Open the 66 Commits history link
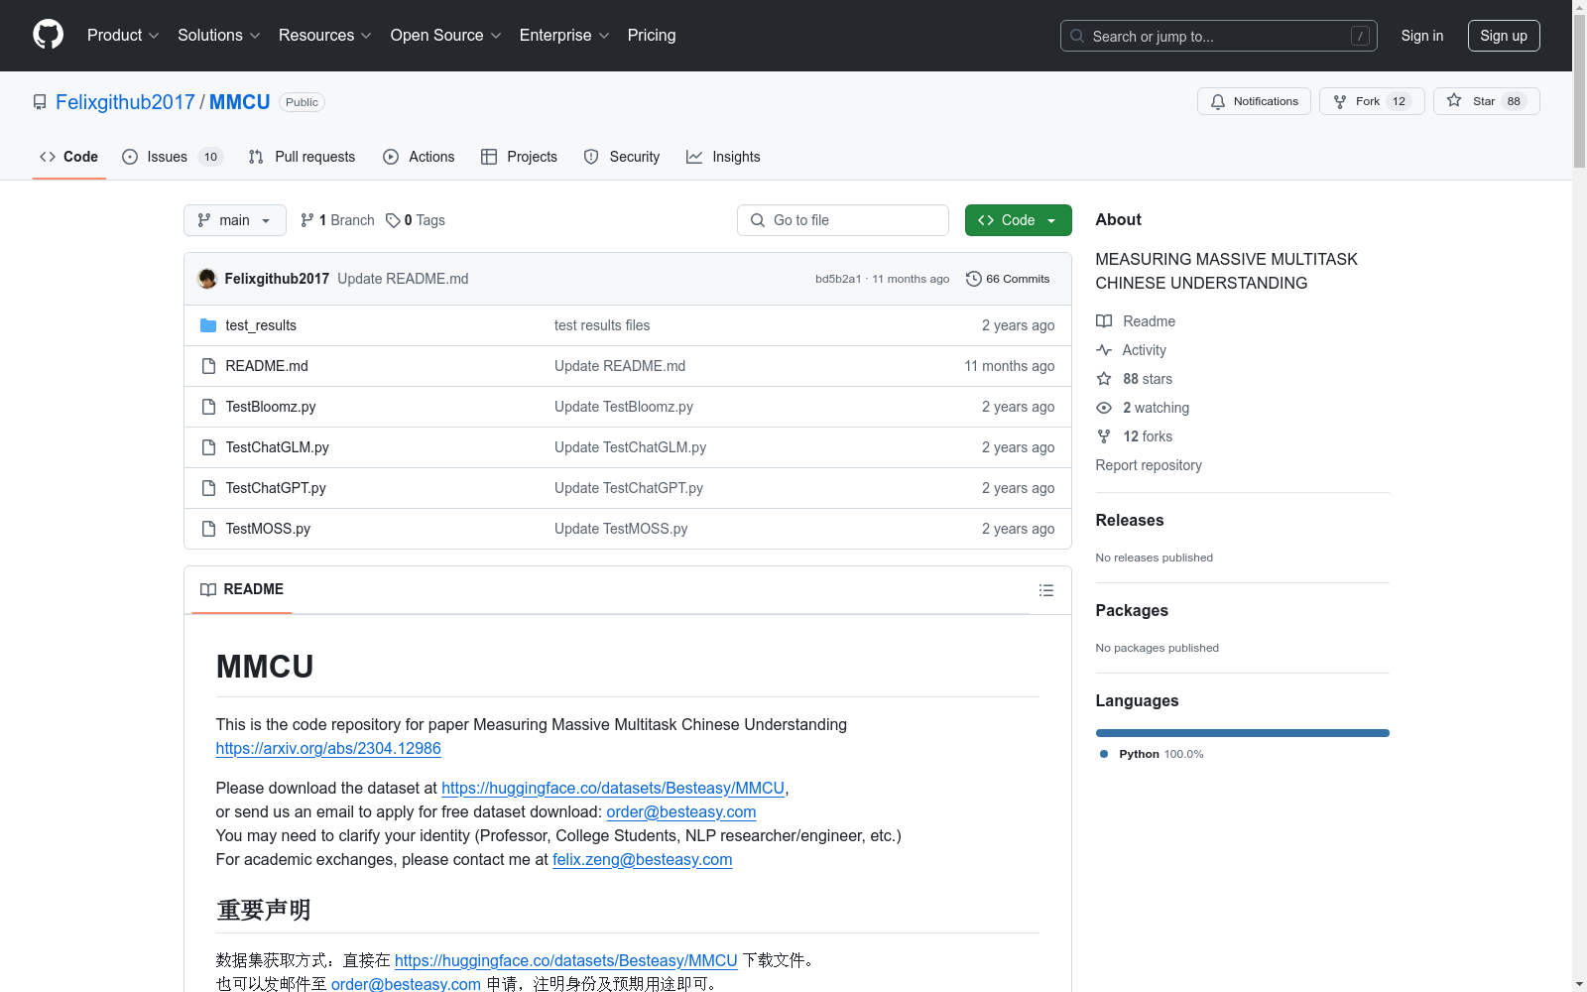 click(1008, 279)
